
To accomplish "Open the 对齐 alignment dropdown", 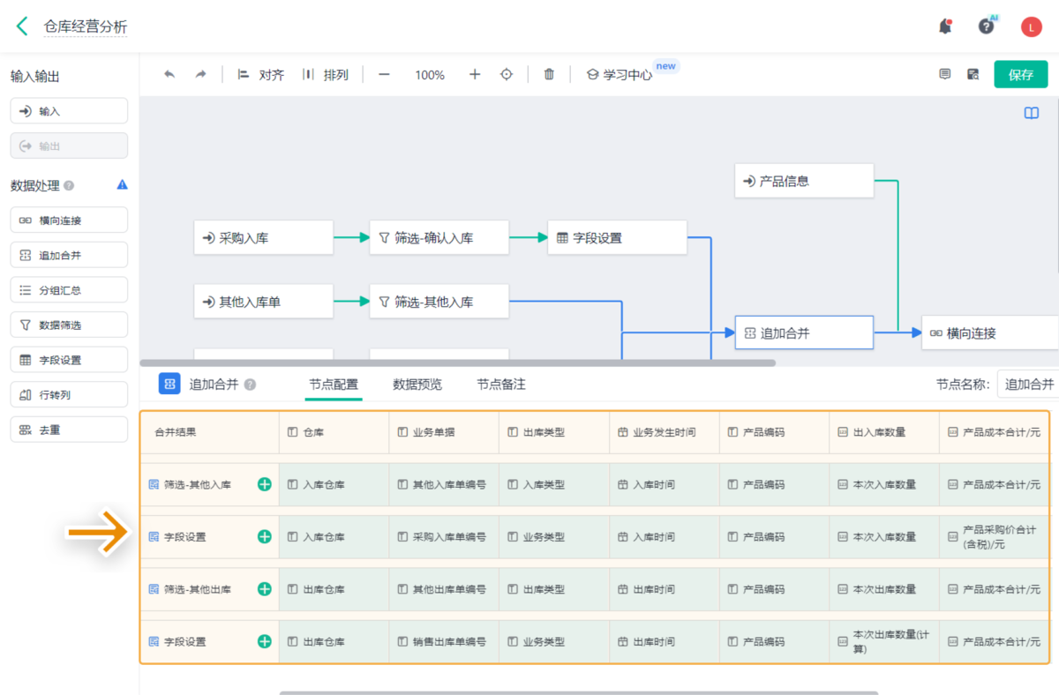I will pos(261,75).
